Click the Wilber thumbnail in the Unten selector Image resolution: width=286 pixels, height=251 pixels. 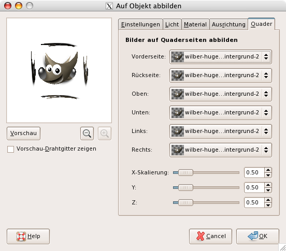point(178,113)
